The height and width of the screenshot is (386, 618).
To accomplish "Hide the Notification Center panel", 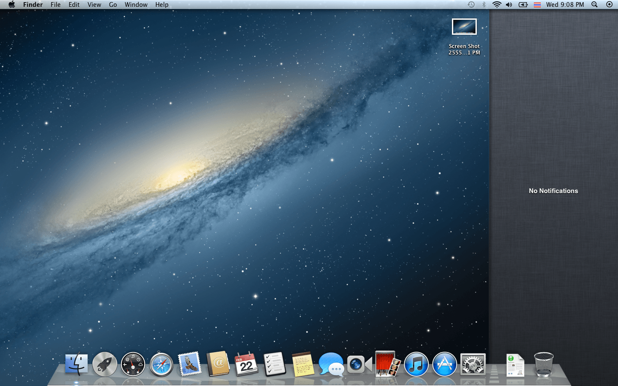I will click(x=609, y=5).
